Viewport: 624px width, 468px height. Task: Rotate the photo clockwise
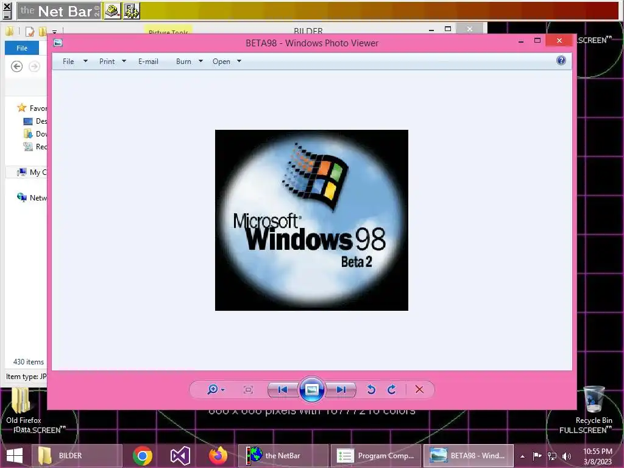tap(392, 389)
